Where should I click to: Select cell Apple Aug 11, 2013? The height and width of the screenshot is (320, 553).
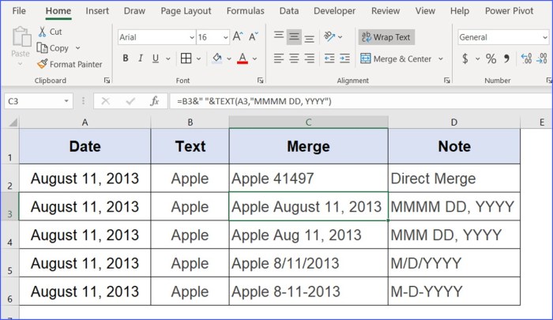(309, 235)
